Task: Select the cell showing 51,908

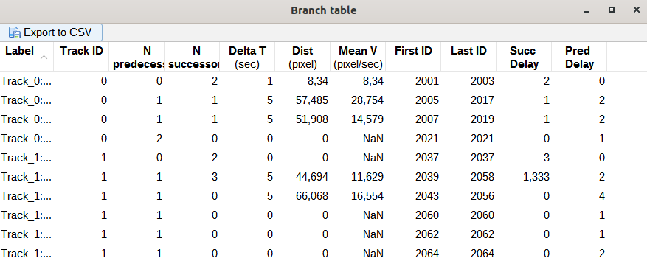Action: [x=302, y=119]
